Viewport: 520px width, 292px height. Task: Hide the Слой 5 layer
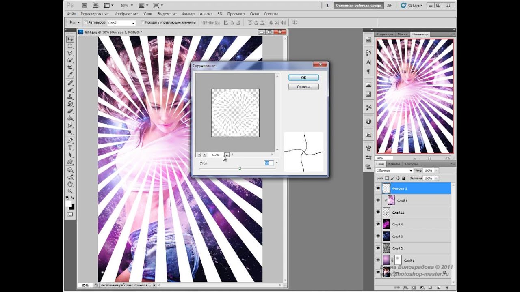378,200
